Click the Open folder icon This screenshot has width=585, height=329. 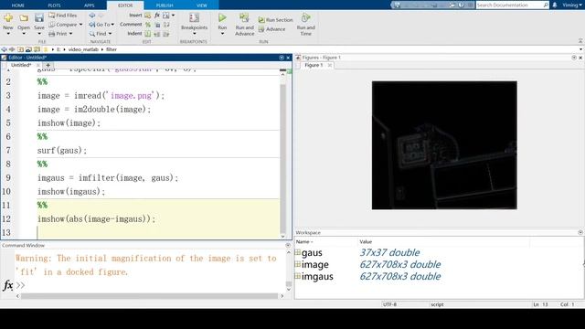pos(24,18)
